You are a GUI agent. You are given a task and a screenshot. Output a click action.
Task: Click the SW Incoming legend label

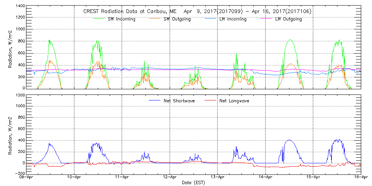[x=121, y=19]
